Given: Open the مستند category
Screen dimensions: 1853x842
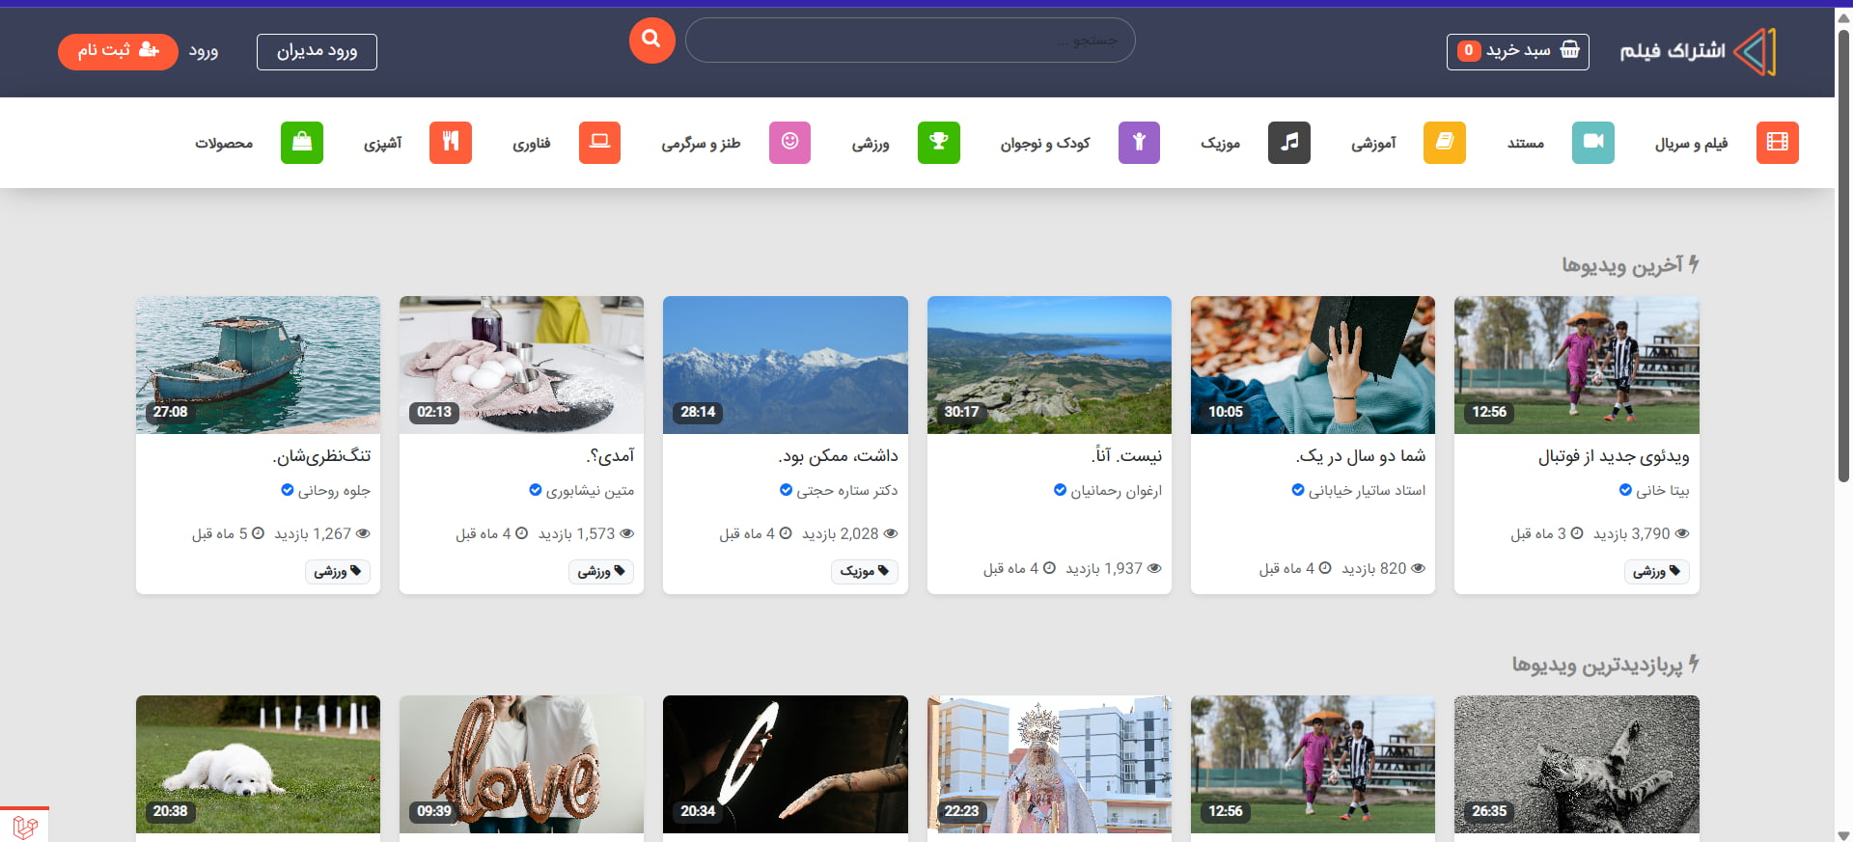Looking at the screenshot, I should click(1526, 144).
